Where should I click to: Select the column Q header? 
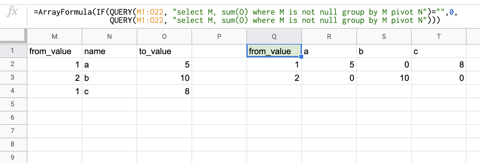(x=274, y=37)
